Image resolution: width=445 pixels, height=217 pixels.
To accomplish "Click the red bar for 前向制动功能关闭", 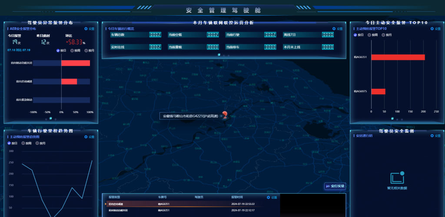I will coord(76,63).
